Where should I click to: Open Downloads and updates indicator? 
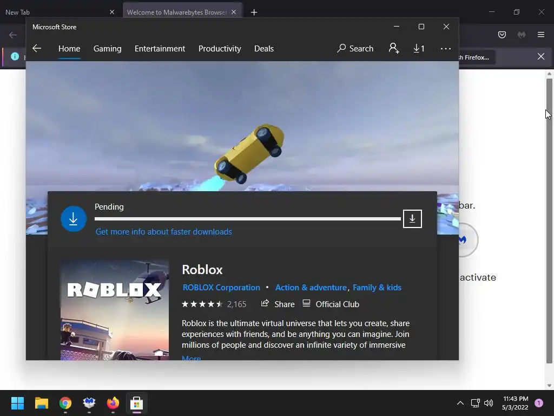tap(419, 48)
